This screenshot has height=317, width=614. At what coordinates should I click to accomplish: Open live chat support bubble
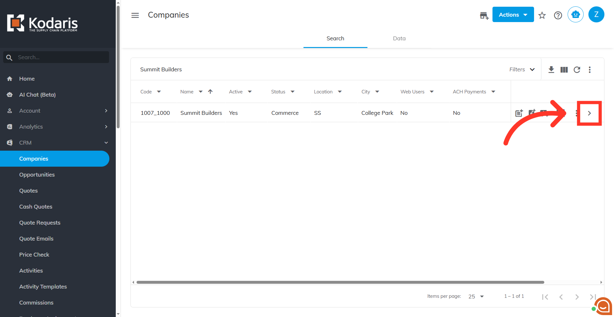[x=603, y=306]
